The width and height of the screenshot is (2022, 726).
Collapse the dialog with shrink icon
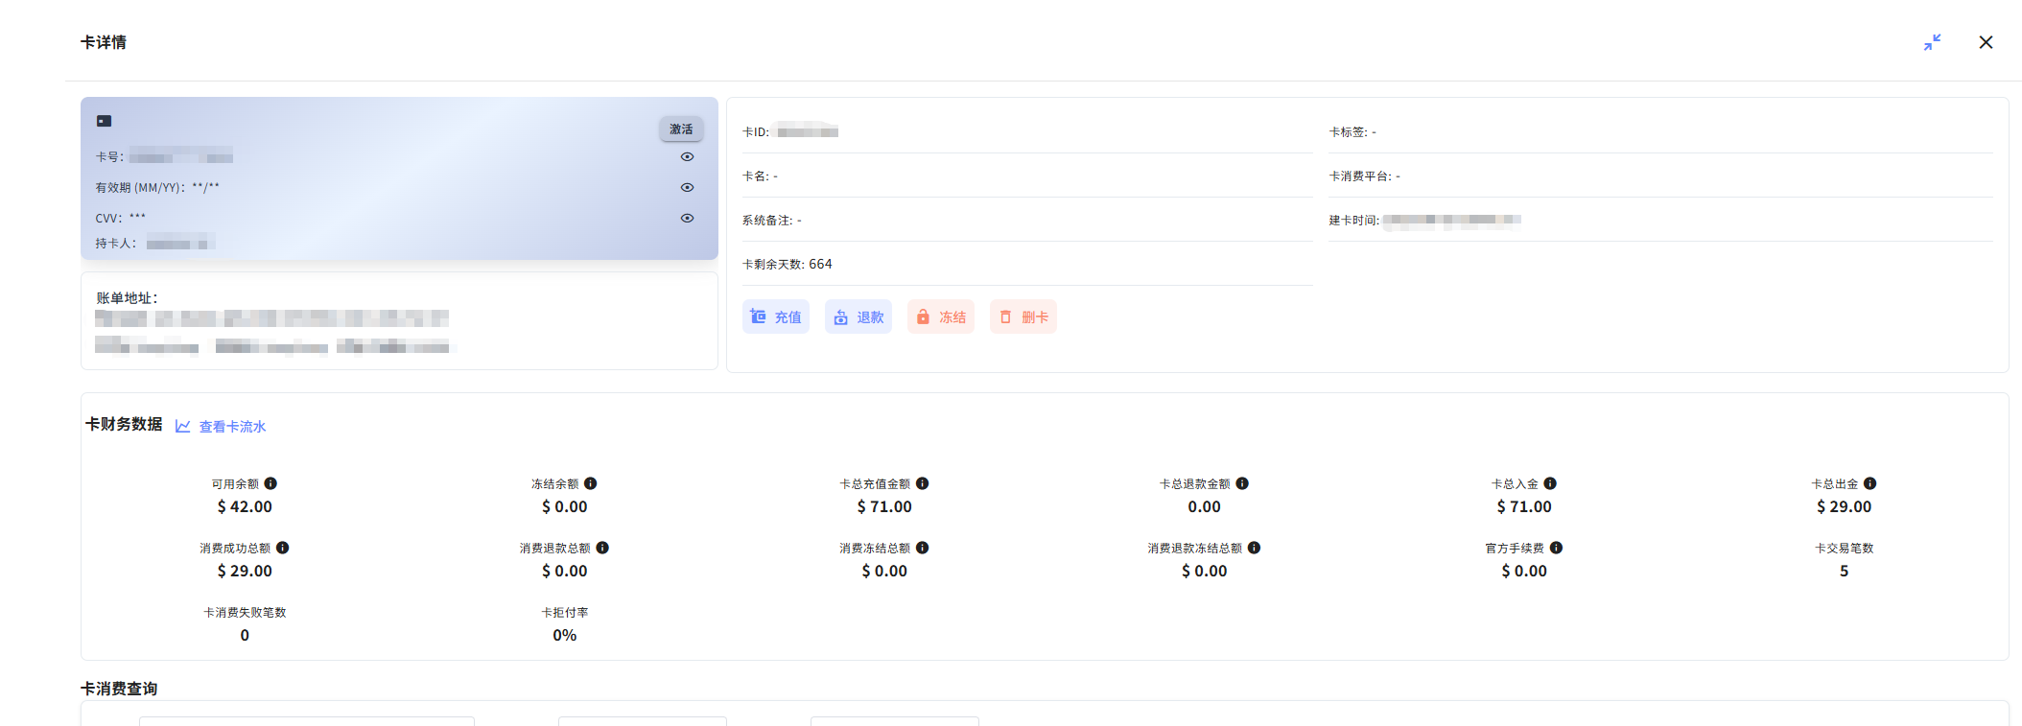coord(1932,42)
